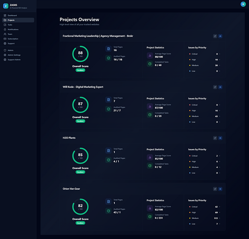The width and height of the screenshot is (249, 239).
Task: Click Audited Pages icon in H2O Plants card
Action: [108, 160]
